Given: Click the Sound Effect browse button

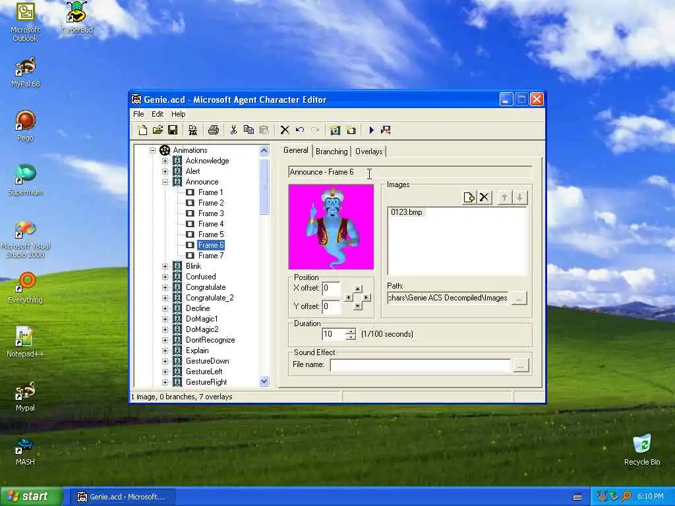Looking at the screenshot, I should pyautogui.click(x=521, y=365).
